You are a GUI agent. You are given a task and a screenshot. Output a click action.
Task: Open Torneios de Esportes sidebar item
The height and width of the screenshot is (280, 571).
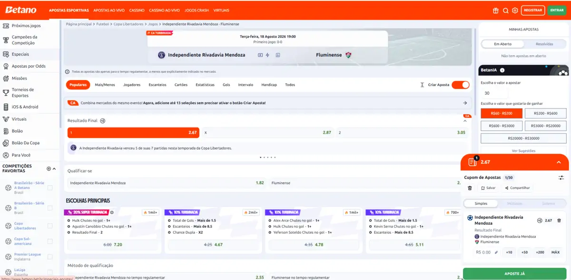tap(30, 92)
